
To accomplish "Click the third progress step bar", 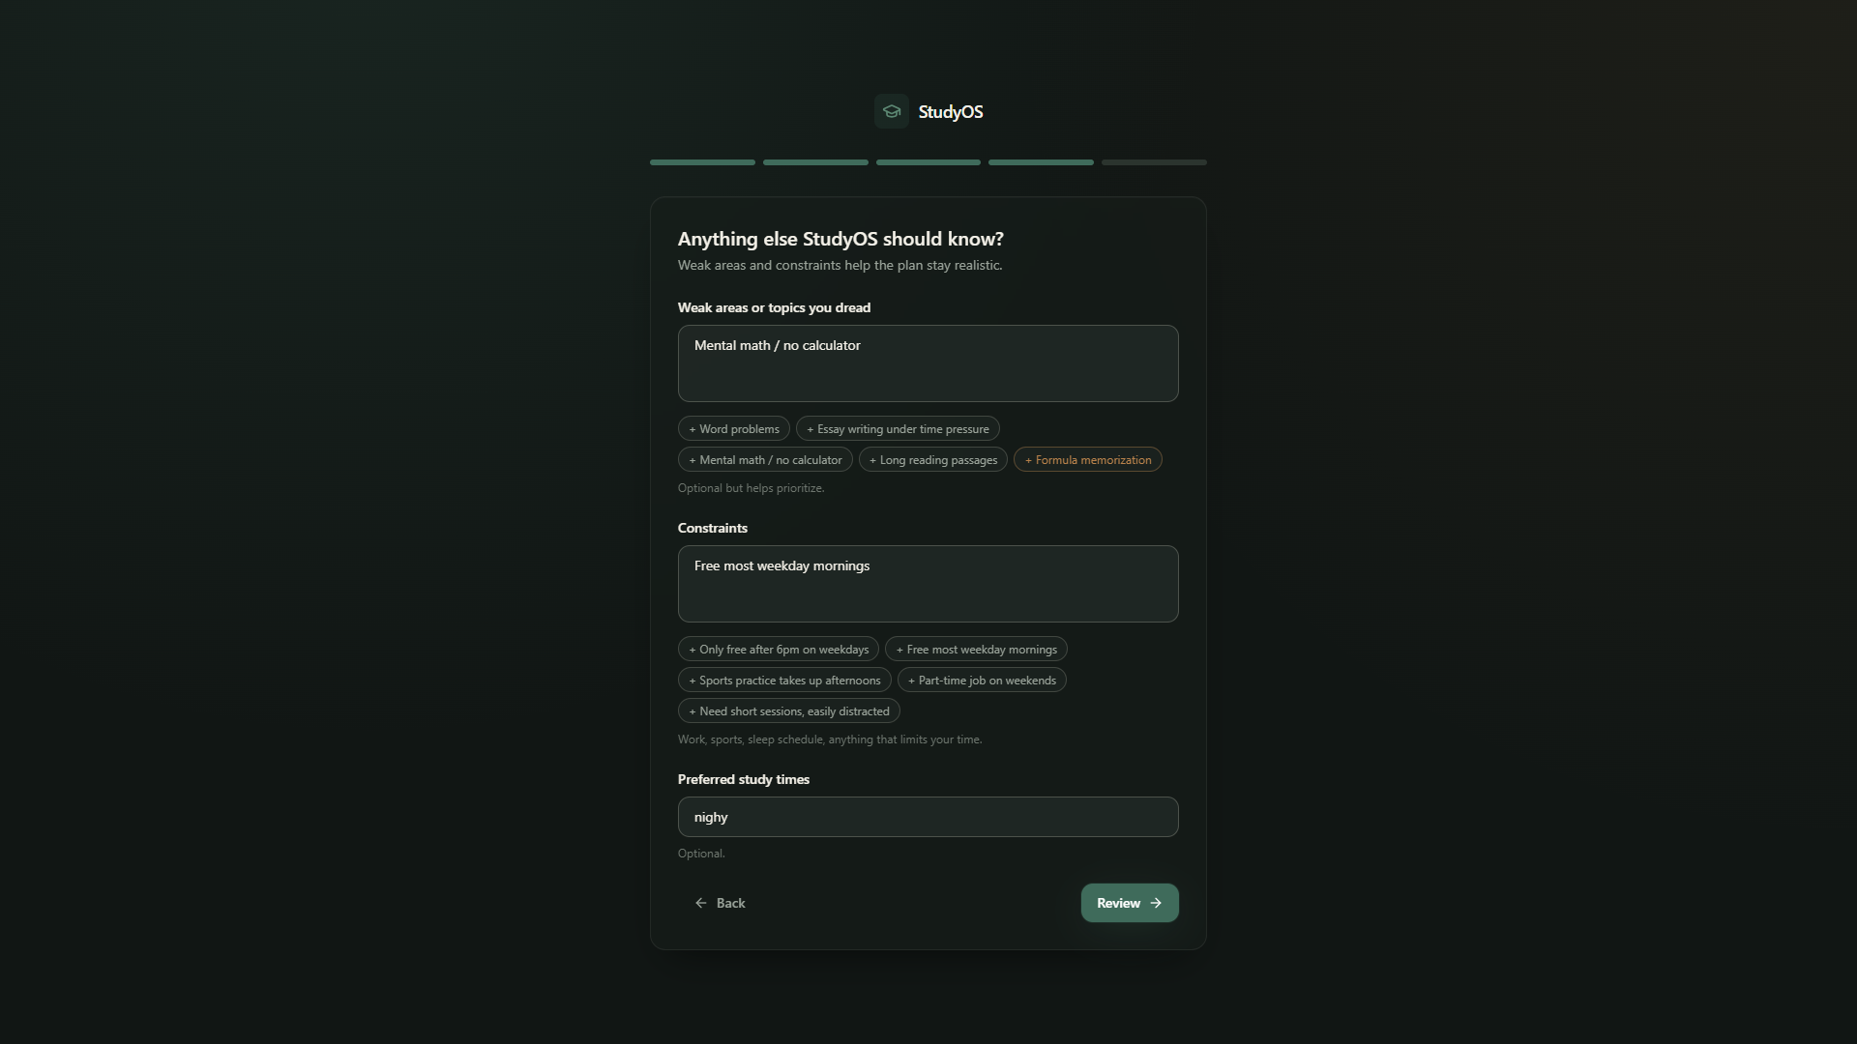I will coord(928,162).
